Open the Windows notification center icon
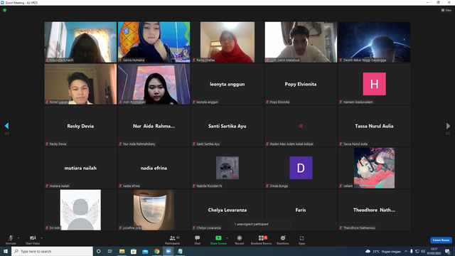455x256 pixels. tap(447, 251)
